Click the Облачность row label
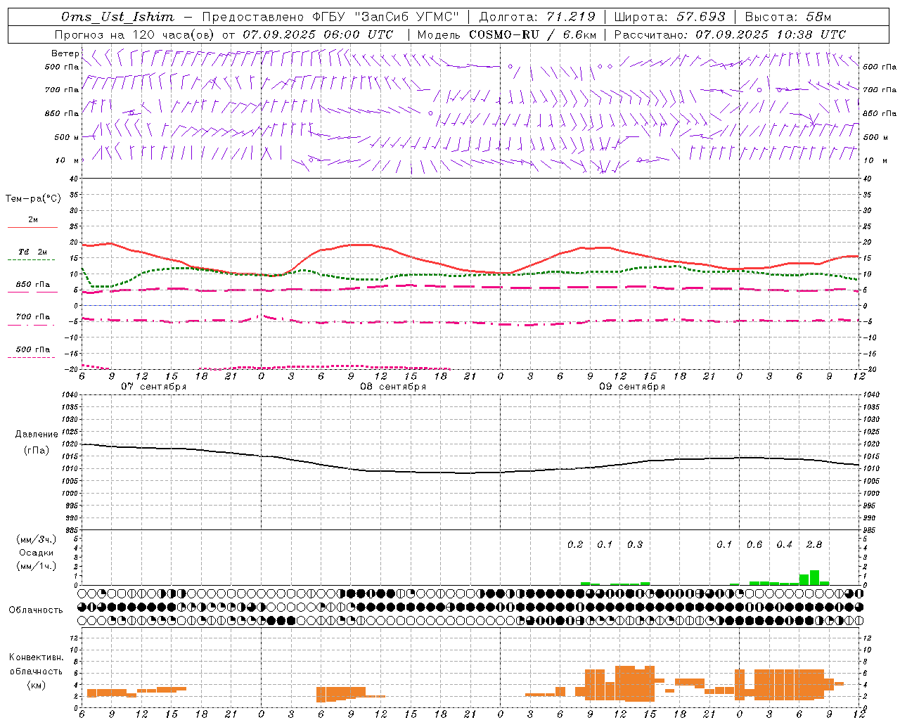This screenshot has width=900, height=720. tap(36, 610)
